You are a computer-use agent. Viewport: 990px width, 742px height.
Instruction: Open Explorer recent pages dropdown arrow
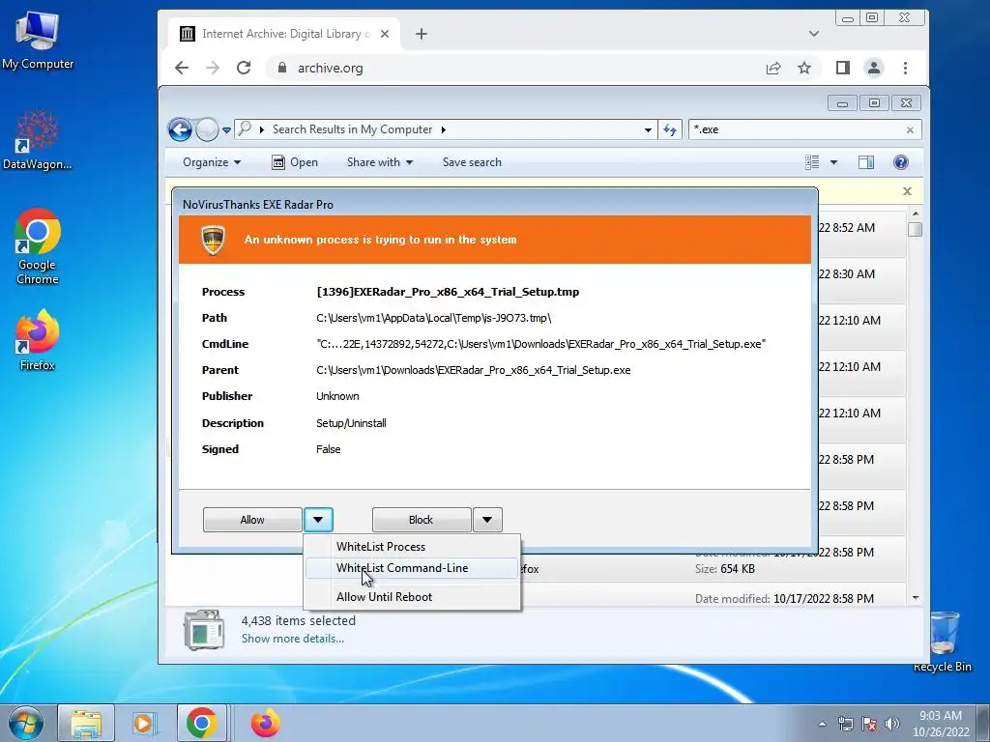point(226,130)
